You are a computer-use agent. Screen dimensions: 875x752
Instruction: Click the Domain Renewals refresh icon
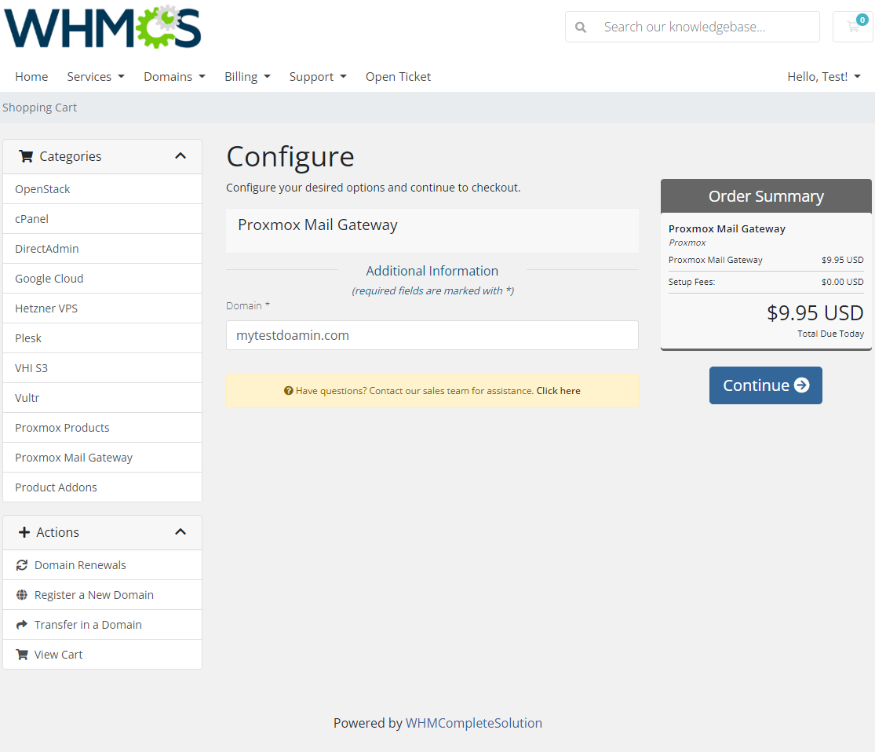click(x=22, y=565)
